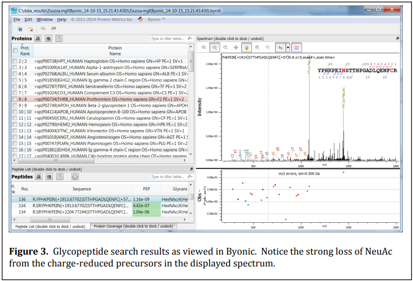
Task: Click the close results red X toolbar icon
Action: 31,29
